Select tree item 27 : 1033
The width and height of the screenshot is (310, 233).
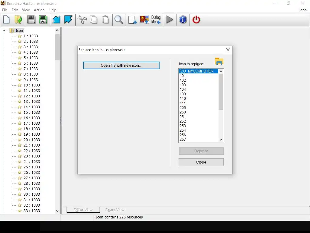[x=31, y=178]
